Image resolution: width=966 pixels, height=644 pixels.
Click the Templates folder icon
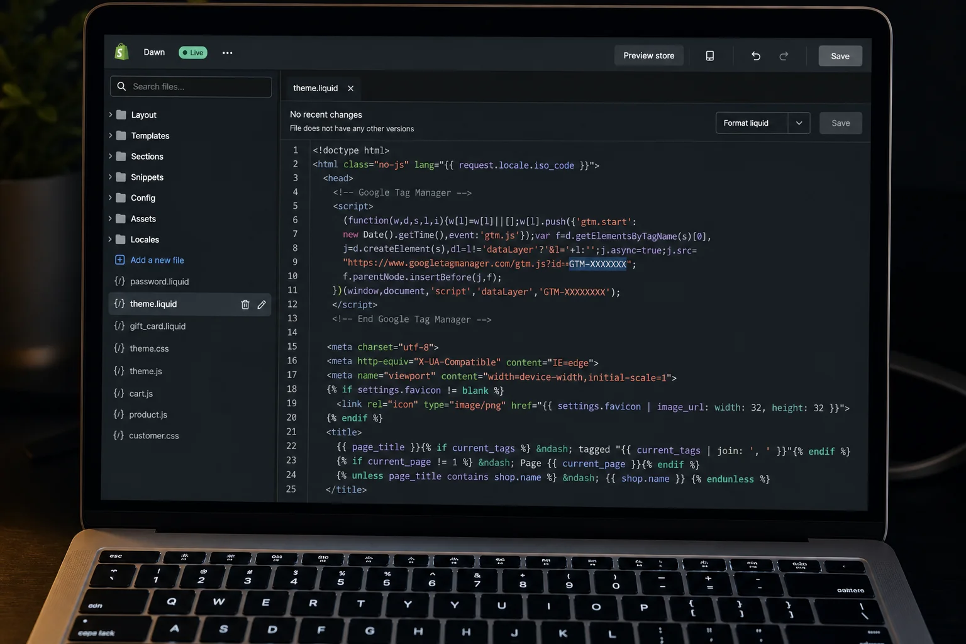[x=121, y=135]
